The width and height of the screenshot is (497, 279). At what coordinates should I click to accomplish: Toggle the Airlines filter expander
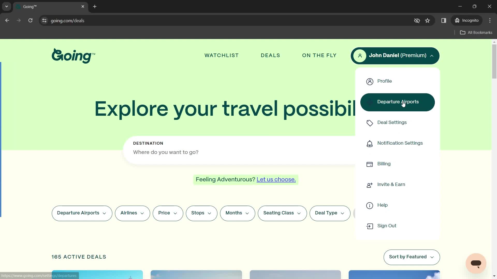tap(133, 213)
